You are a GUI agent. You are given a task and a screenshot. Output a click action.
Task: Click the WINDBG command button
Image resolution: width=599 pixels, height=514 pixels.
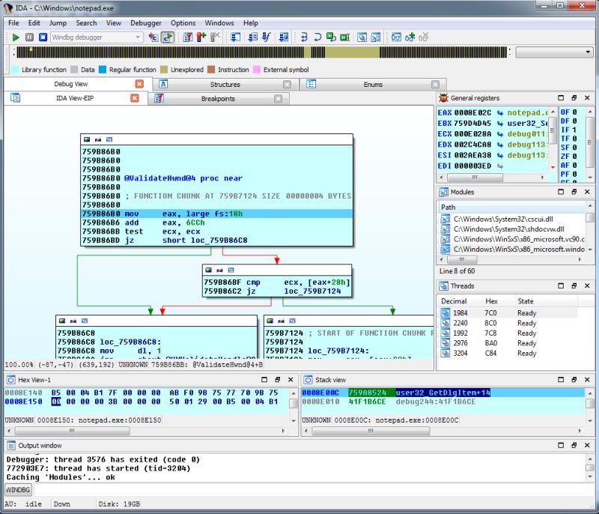[x=18, y=489]
